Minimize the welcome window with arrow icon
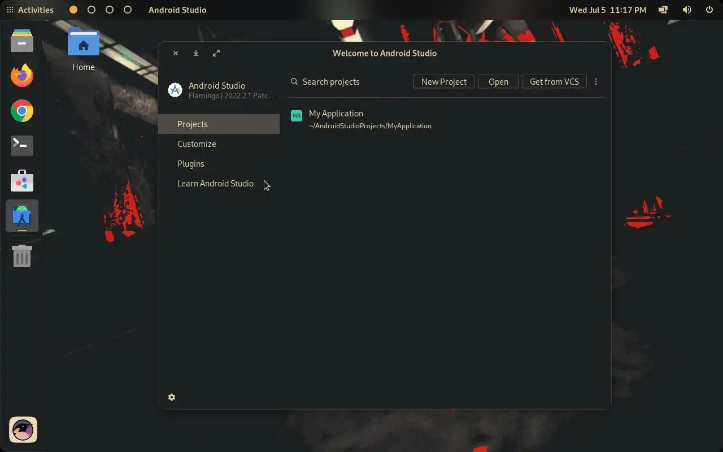Screen dimensions: 723x452 coord(196,53)
